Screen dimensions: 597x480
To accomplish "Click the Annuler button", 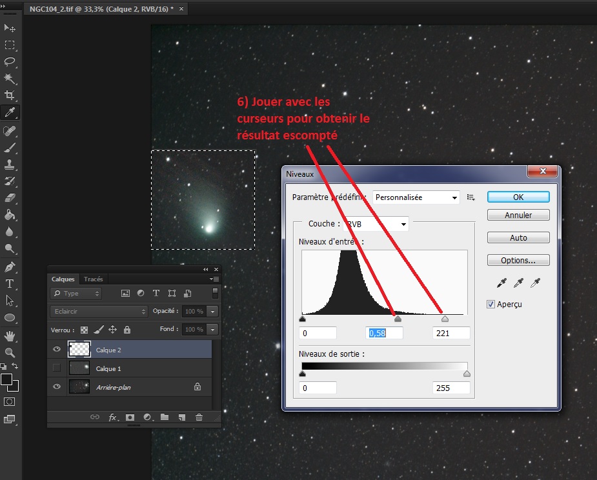I will tap(518, 215).
